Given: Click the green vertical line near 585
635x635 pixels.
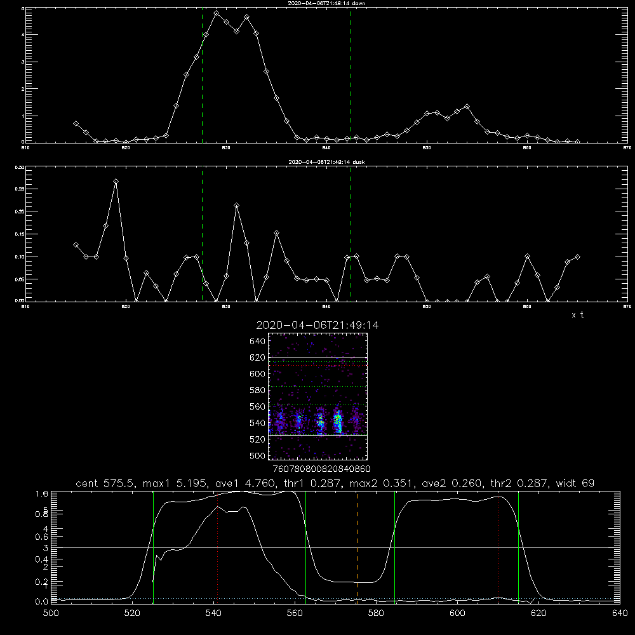Looking at the screenshot, I should tap(395, 547).
